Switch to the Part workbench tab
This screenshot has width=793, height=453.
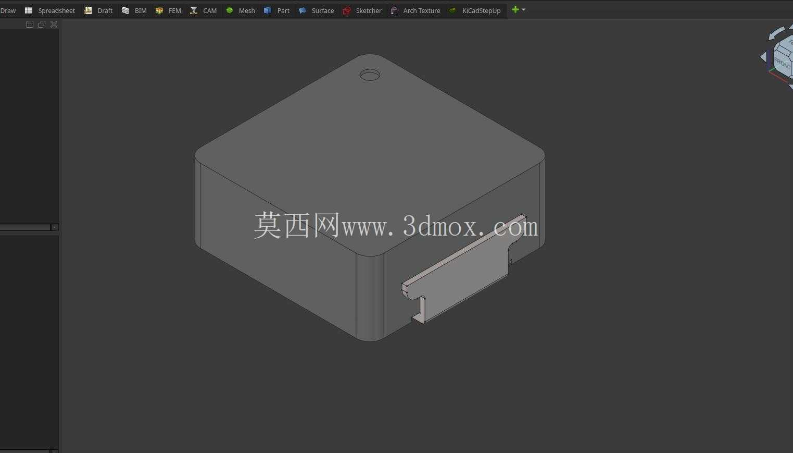276,10
